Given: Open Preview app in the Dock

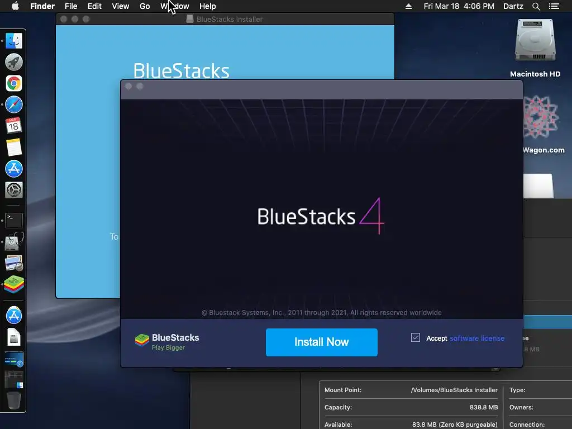Looking at the screenshot, I should (14, 263).
